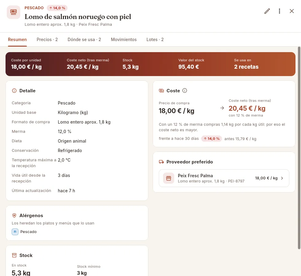Open the three-dot more options menu
This screenshot has width=301, height=276.
pyautogui.click(x=279, y=11)
